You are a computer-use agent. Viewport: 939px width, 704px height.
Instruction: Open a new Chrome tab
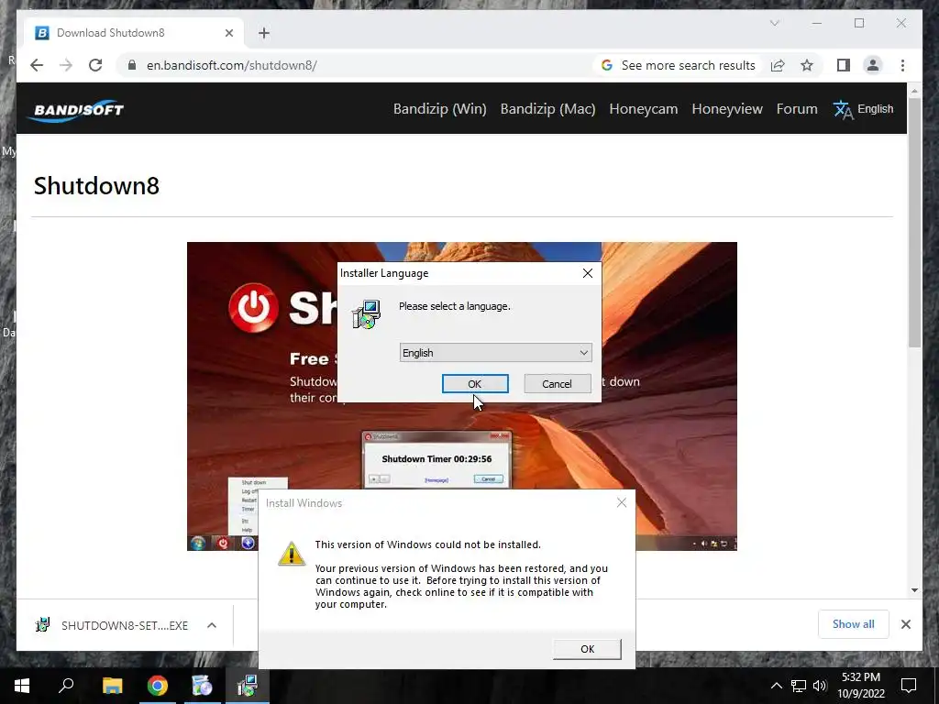[264, 33]
